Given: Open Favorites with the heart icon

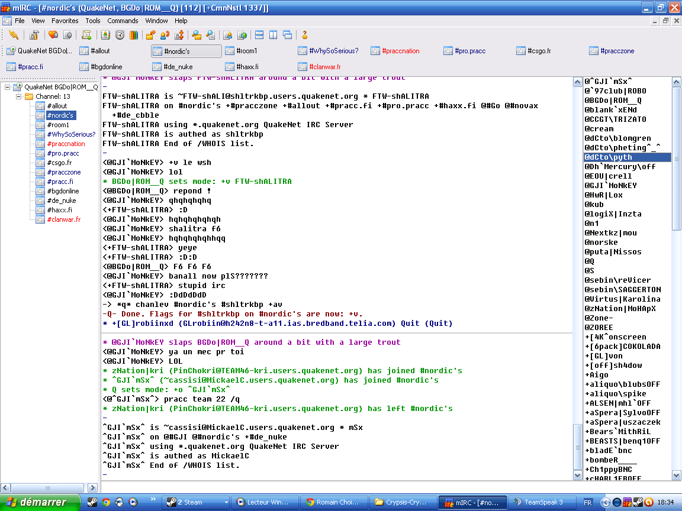Looking at the screenshot, I should pyautogui.click(x=53, y=35).
